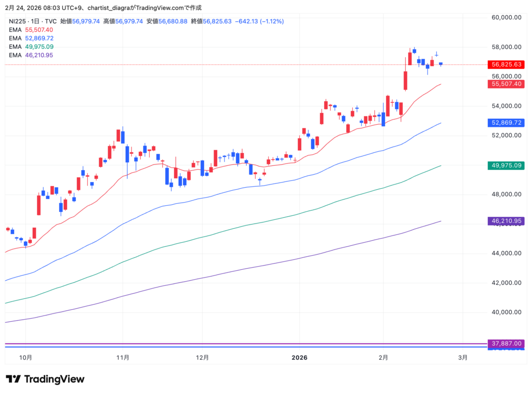The height and width of the screenshot is (394, 532).
Task: Select the purple 46,210.95 axis price tag
Action: pos(506,221)
